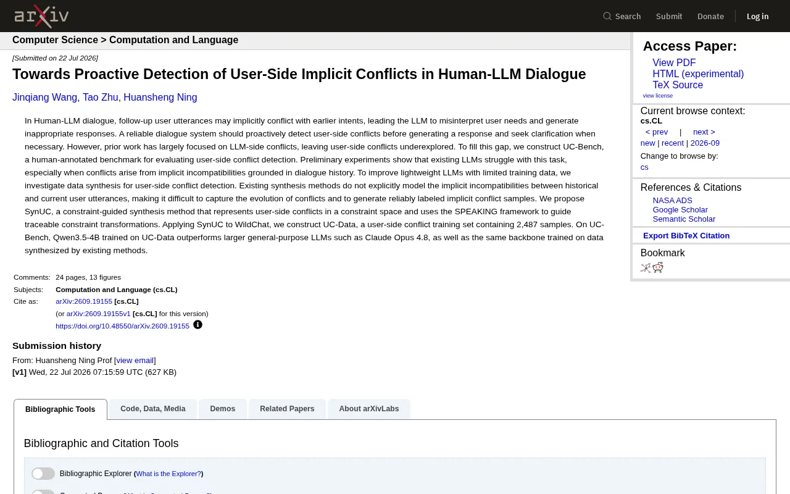Open Search with the magnifier icon
The width and height of the screenshot is (790, 494).
[622, 16]
